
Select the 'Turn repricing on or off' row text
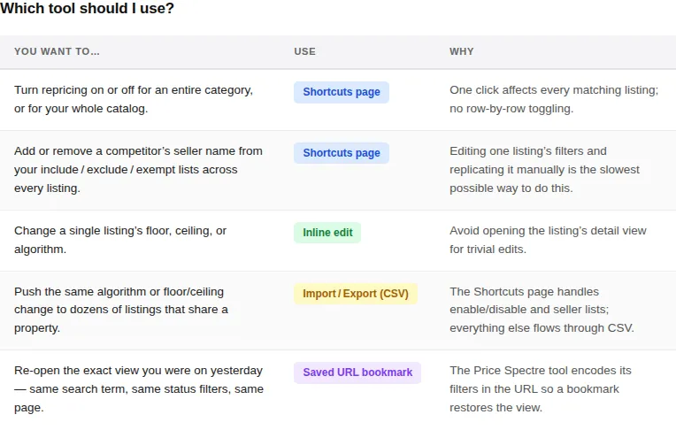tap(134, 99)
